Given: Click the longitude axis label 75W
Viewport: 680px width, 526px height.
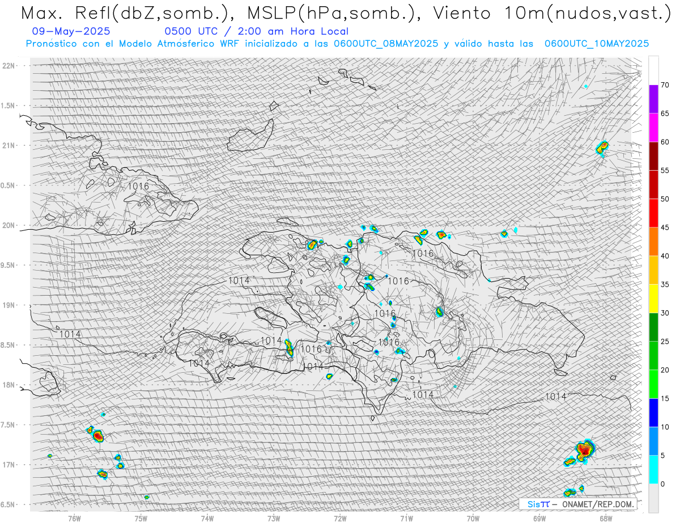Looking at the screenshot, I should (141, 518).
